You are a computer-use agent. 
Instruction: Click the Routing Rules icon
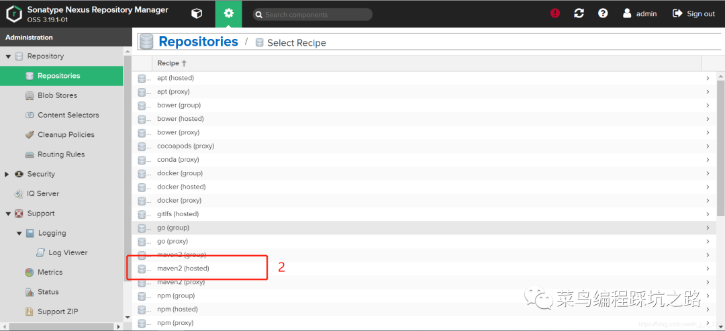(x=30, y=154)
